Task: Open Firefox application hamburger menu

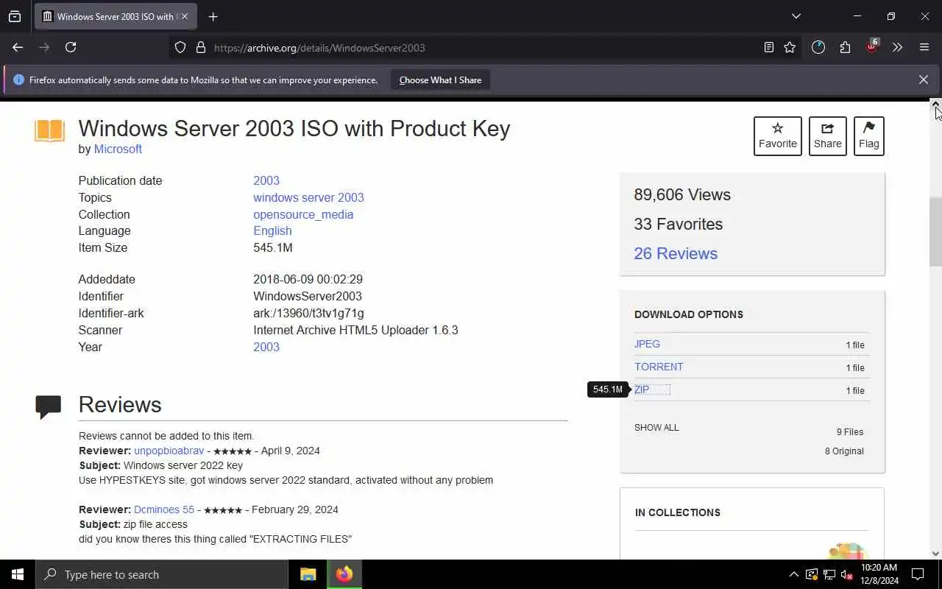Action: click(924, 47)
